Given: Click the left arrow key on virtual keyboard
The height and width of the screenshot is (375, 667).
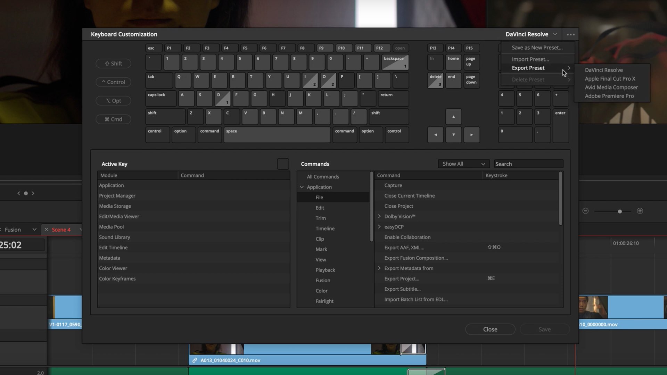Looking at the screenshot, I should pos(435,135).
